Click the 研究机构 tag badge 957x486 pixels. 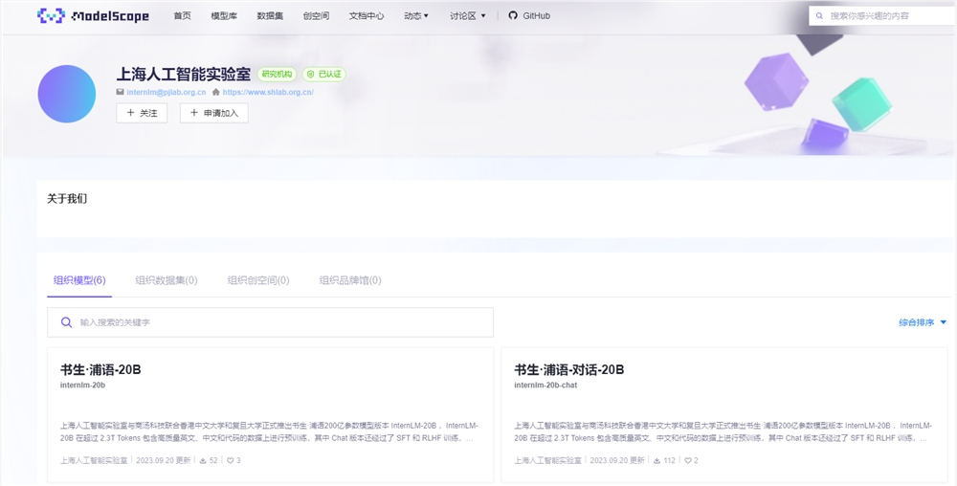(278, 75)
